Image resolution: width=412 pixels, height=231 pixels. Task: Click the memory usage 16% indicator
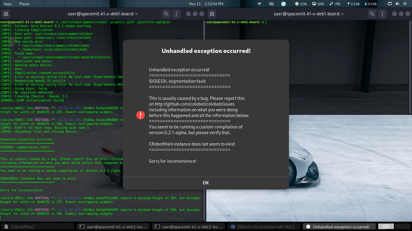pos(318,4)
